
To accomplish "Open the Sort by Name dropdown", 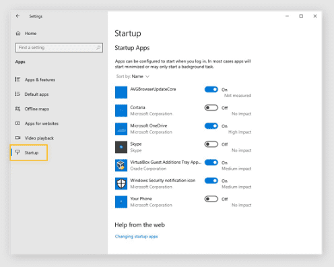I will click(x=133, y=76).
